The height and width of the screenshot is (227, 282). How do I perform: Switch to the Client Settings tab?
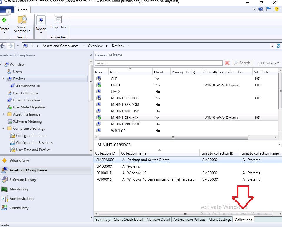click(220, 219)
